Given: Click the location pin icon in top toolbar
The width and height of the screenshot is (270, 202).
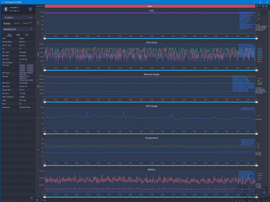Looking at the screenshot, I should click(257, 6).
